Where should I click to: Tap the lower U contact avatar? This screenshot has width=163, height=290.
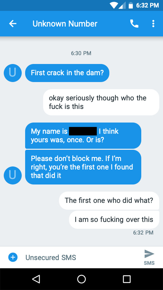point(13,175)
